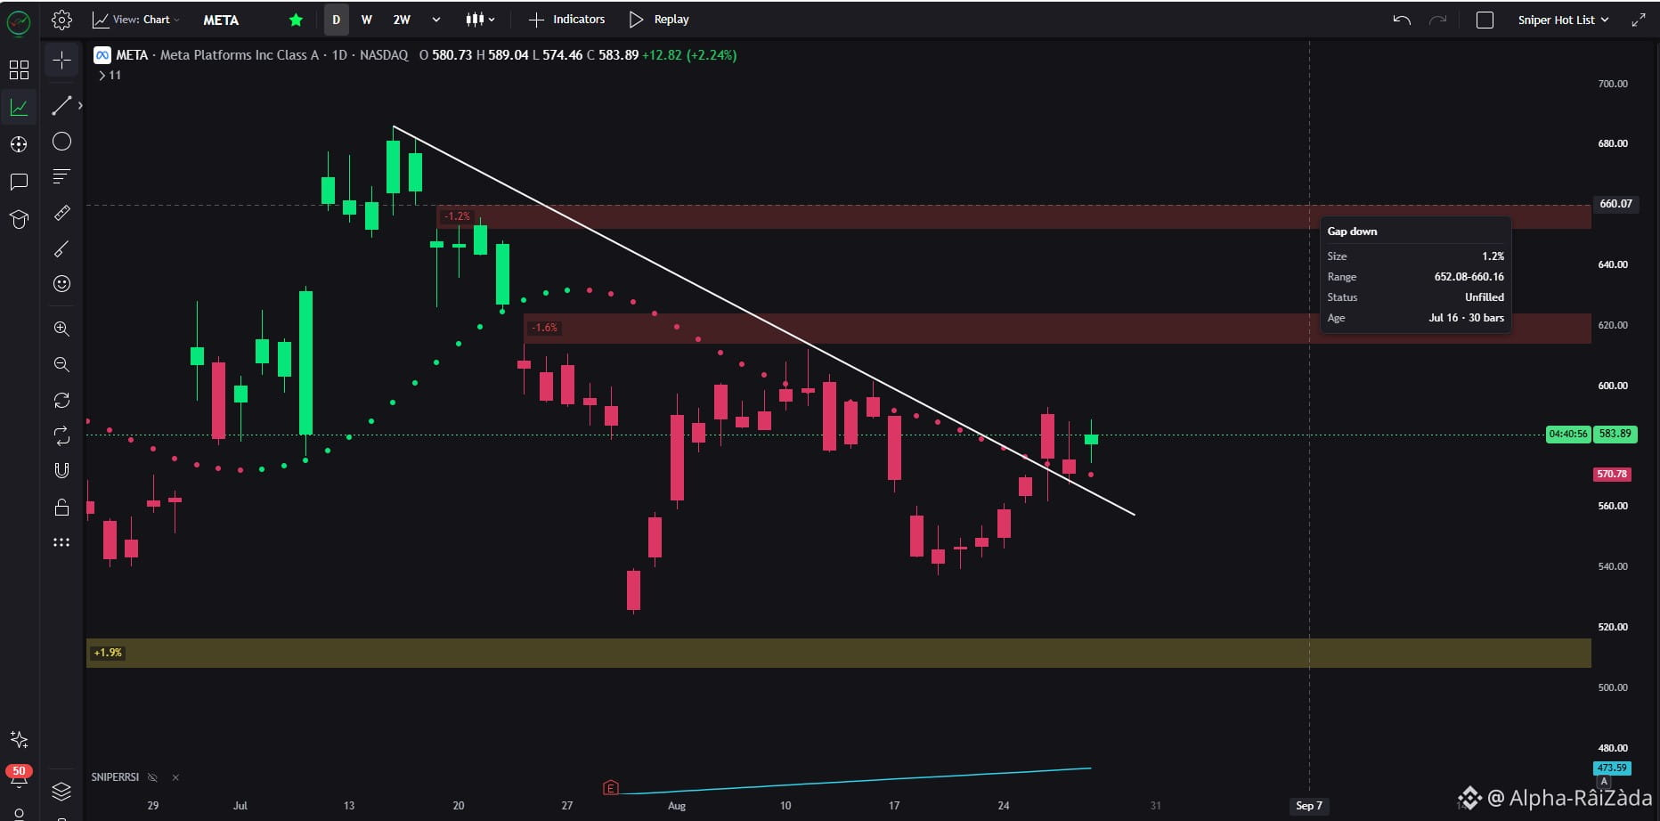The height and width of the screenshot is (821, 1660).
Task: Select the circle shape tool
Action: (x=61, y=142)
